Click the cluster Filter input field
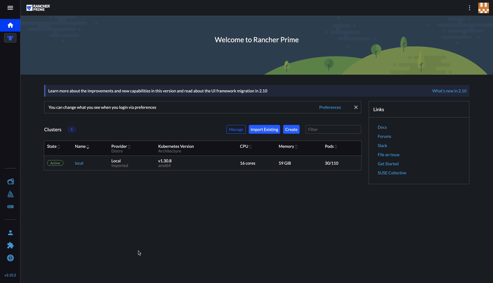This screenshot has width=493, height=283. 333,129
